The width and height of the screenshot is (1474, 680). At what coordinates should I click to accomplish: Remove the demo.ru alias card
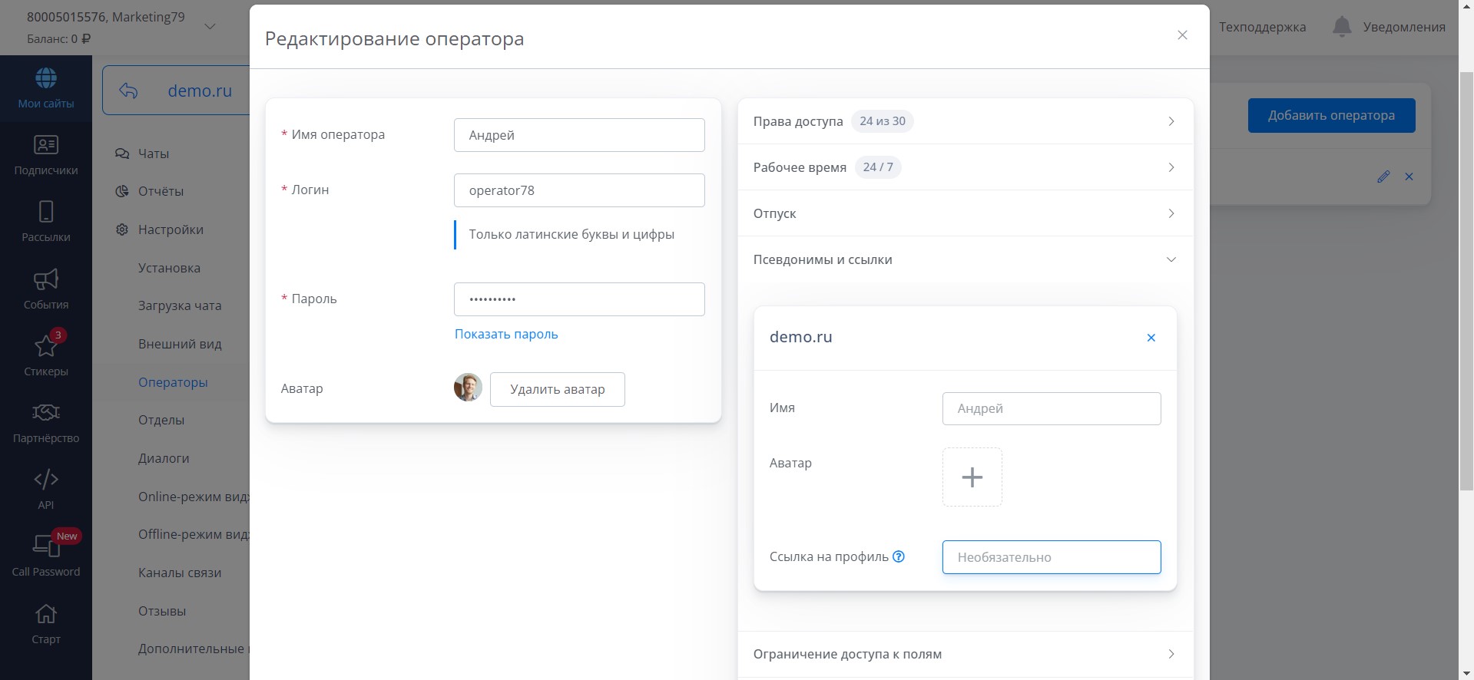click(x=1151, y=338)
